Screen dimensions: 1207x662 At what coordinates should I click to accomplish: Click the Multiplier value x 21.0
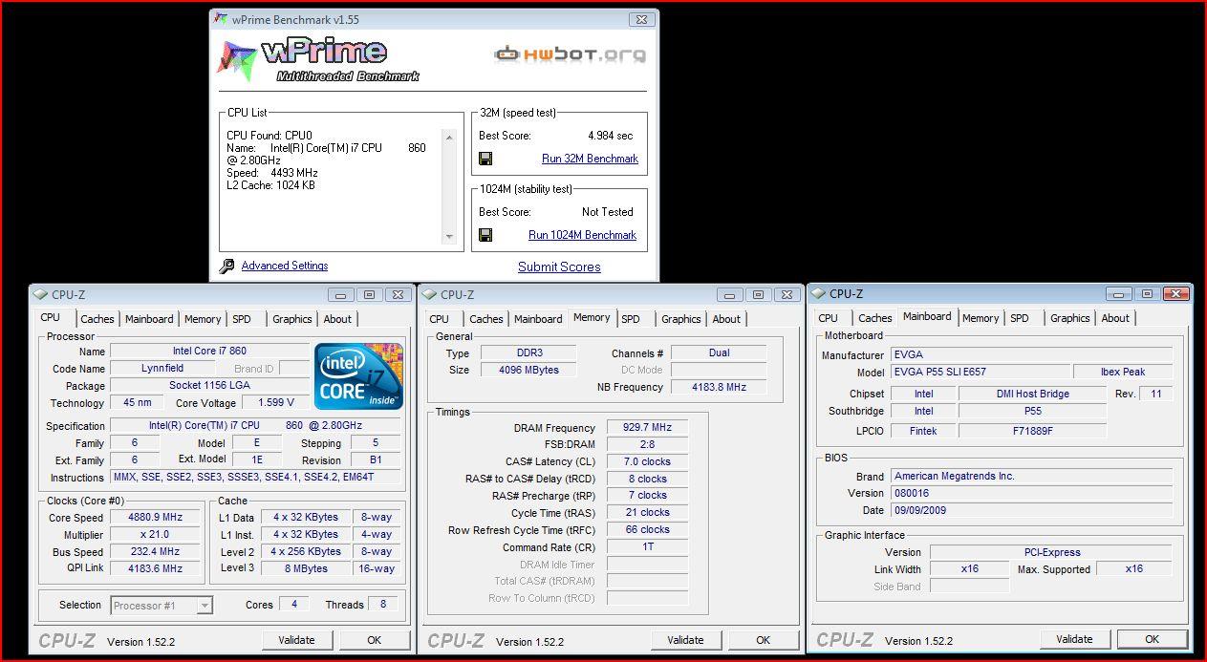156,534
